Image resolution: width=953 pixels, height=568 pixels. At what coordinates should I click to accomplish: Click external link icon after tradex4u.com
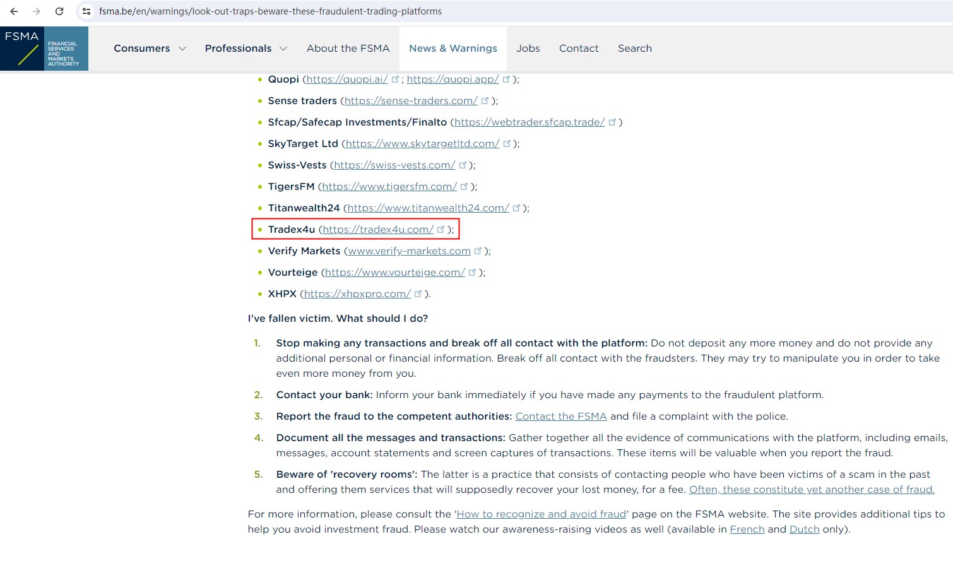[441, 229]
